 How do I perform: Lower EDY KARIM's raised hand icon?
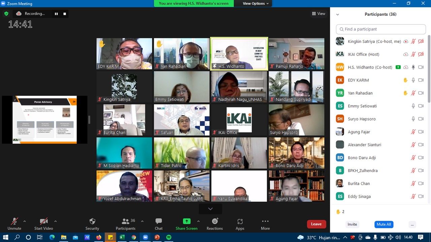pyautogui.click(x=405, y=80)
